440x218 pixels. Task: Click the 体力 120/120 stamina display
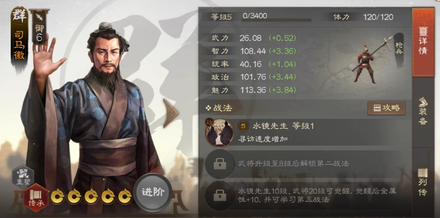(x=363, y=17)
